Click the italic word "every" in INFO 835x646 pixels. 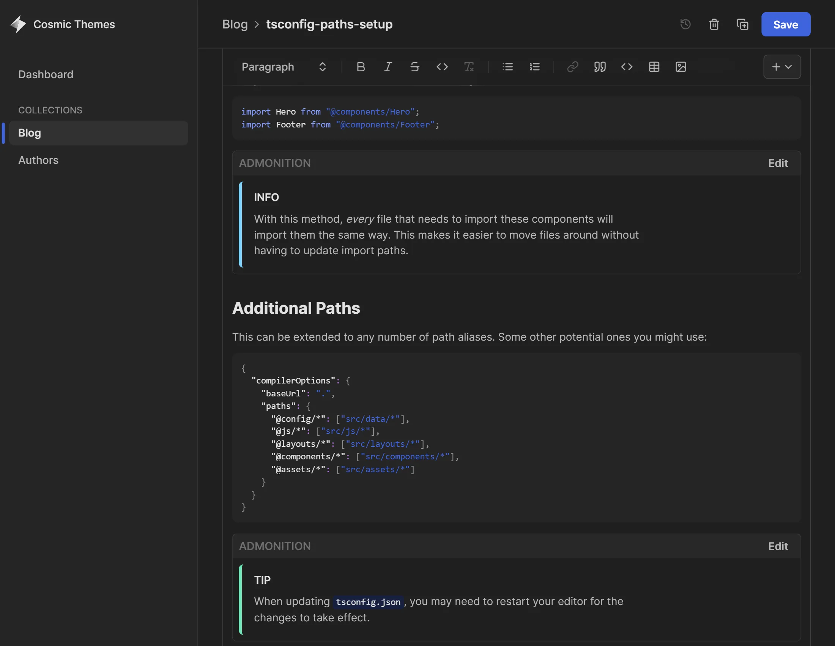(360, 219)
